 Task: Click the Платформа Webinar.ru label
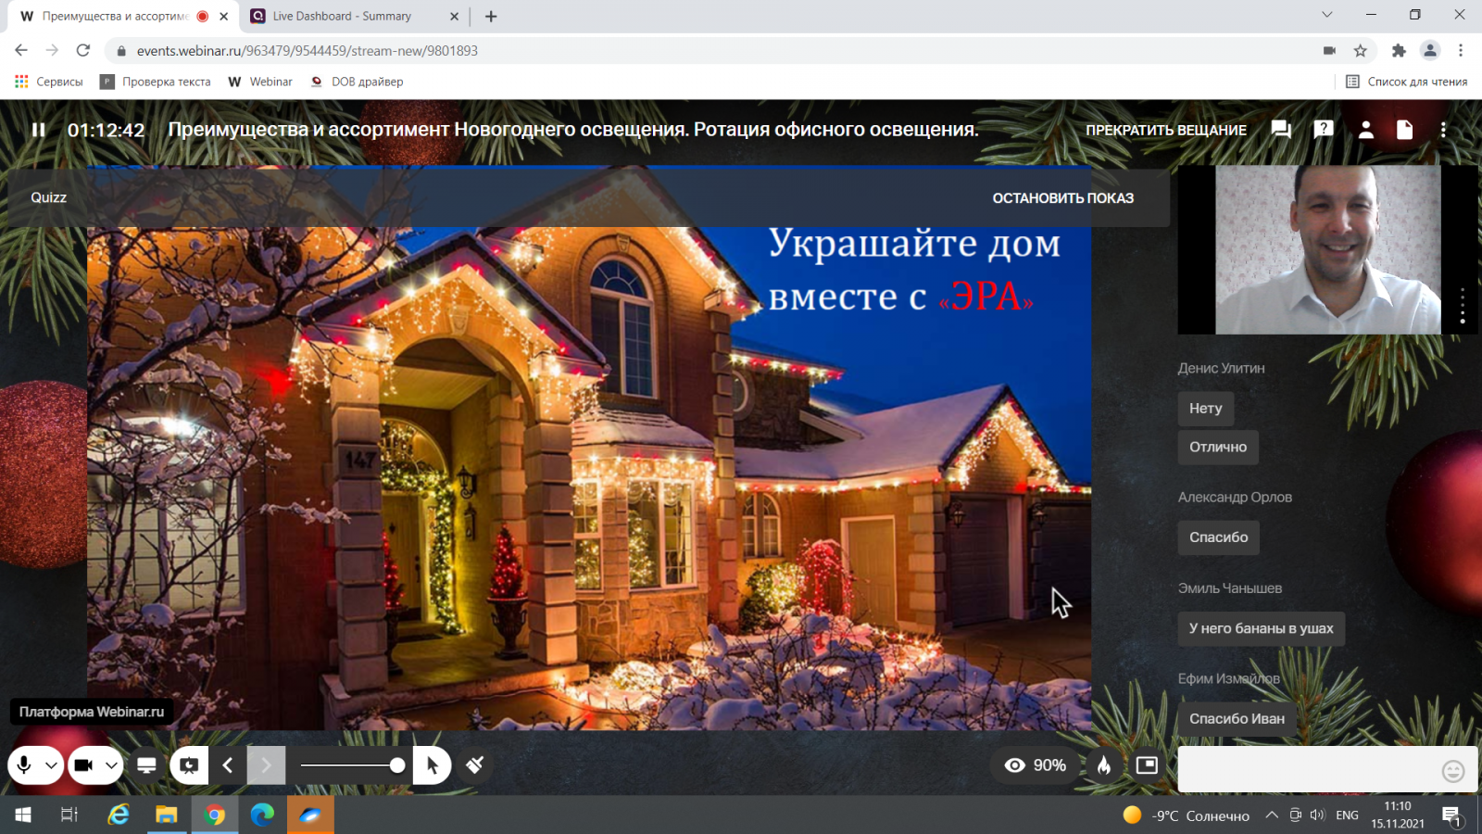tap(92, 712)
